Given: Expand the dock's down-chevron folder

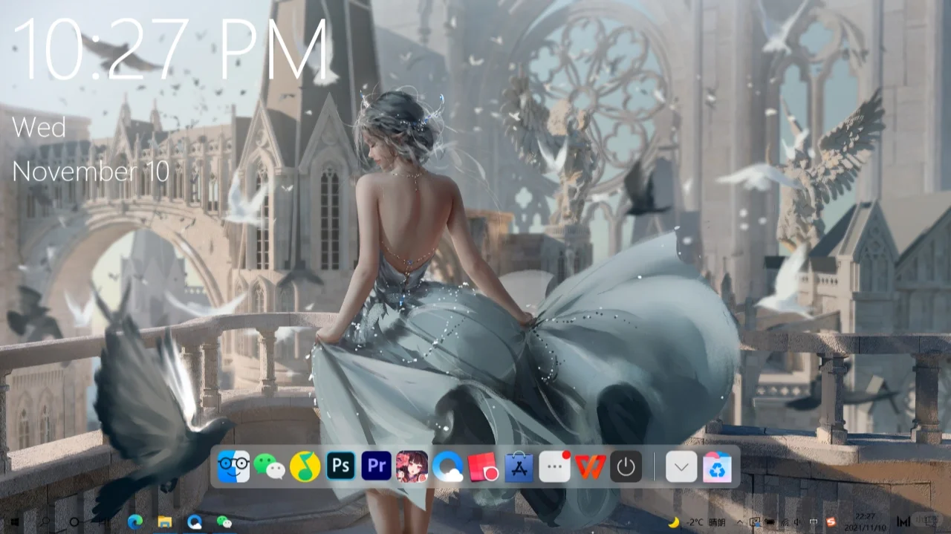Looking at the screenshot, I should [x=681, y=467].
